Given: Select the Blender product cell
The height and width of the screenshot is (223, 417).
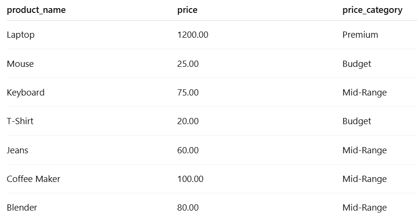Looking at the screenshot, I should coord(22,208).
